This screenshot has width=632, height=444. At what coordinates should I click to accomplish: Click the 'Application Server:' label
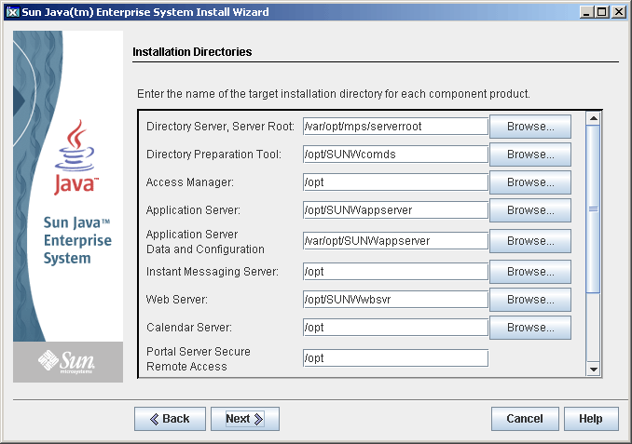[x=193, y=210]
